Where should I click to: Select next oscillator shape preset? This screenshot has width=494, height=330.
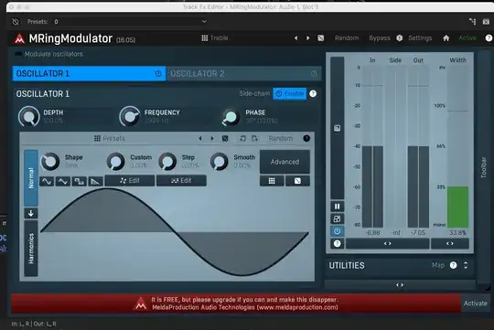tap(212, 139)
